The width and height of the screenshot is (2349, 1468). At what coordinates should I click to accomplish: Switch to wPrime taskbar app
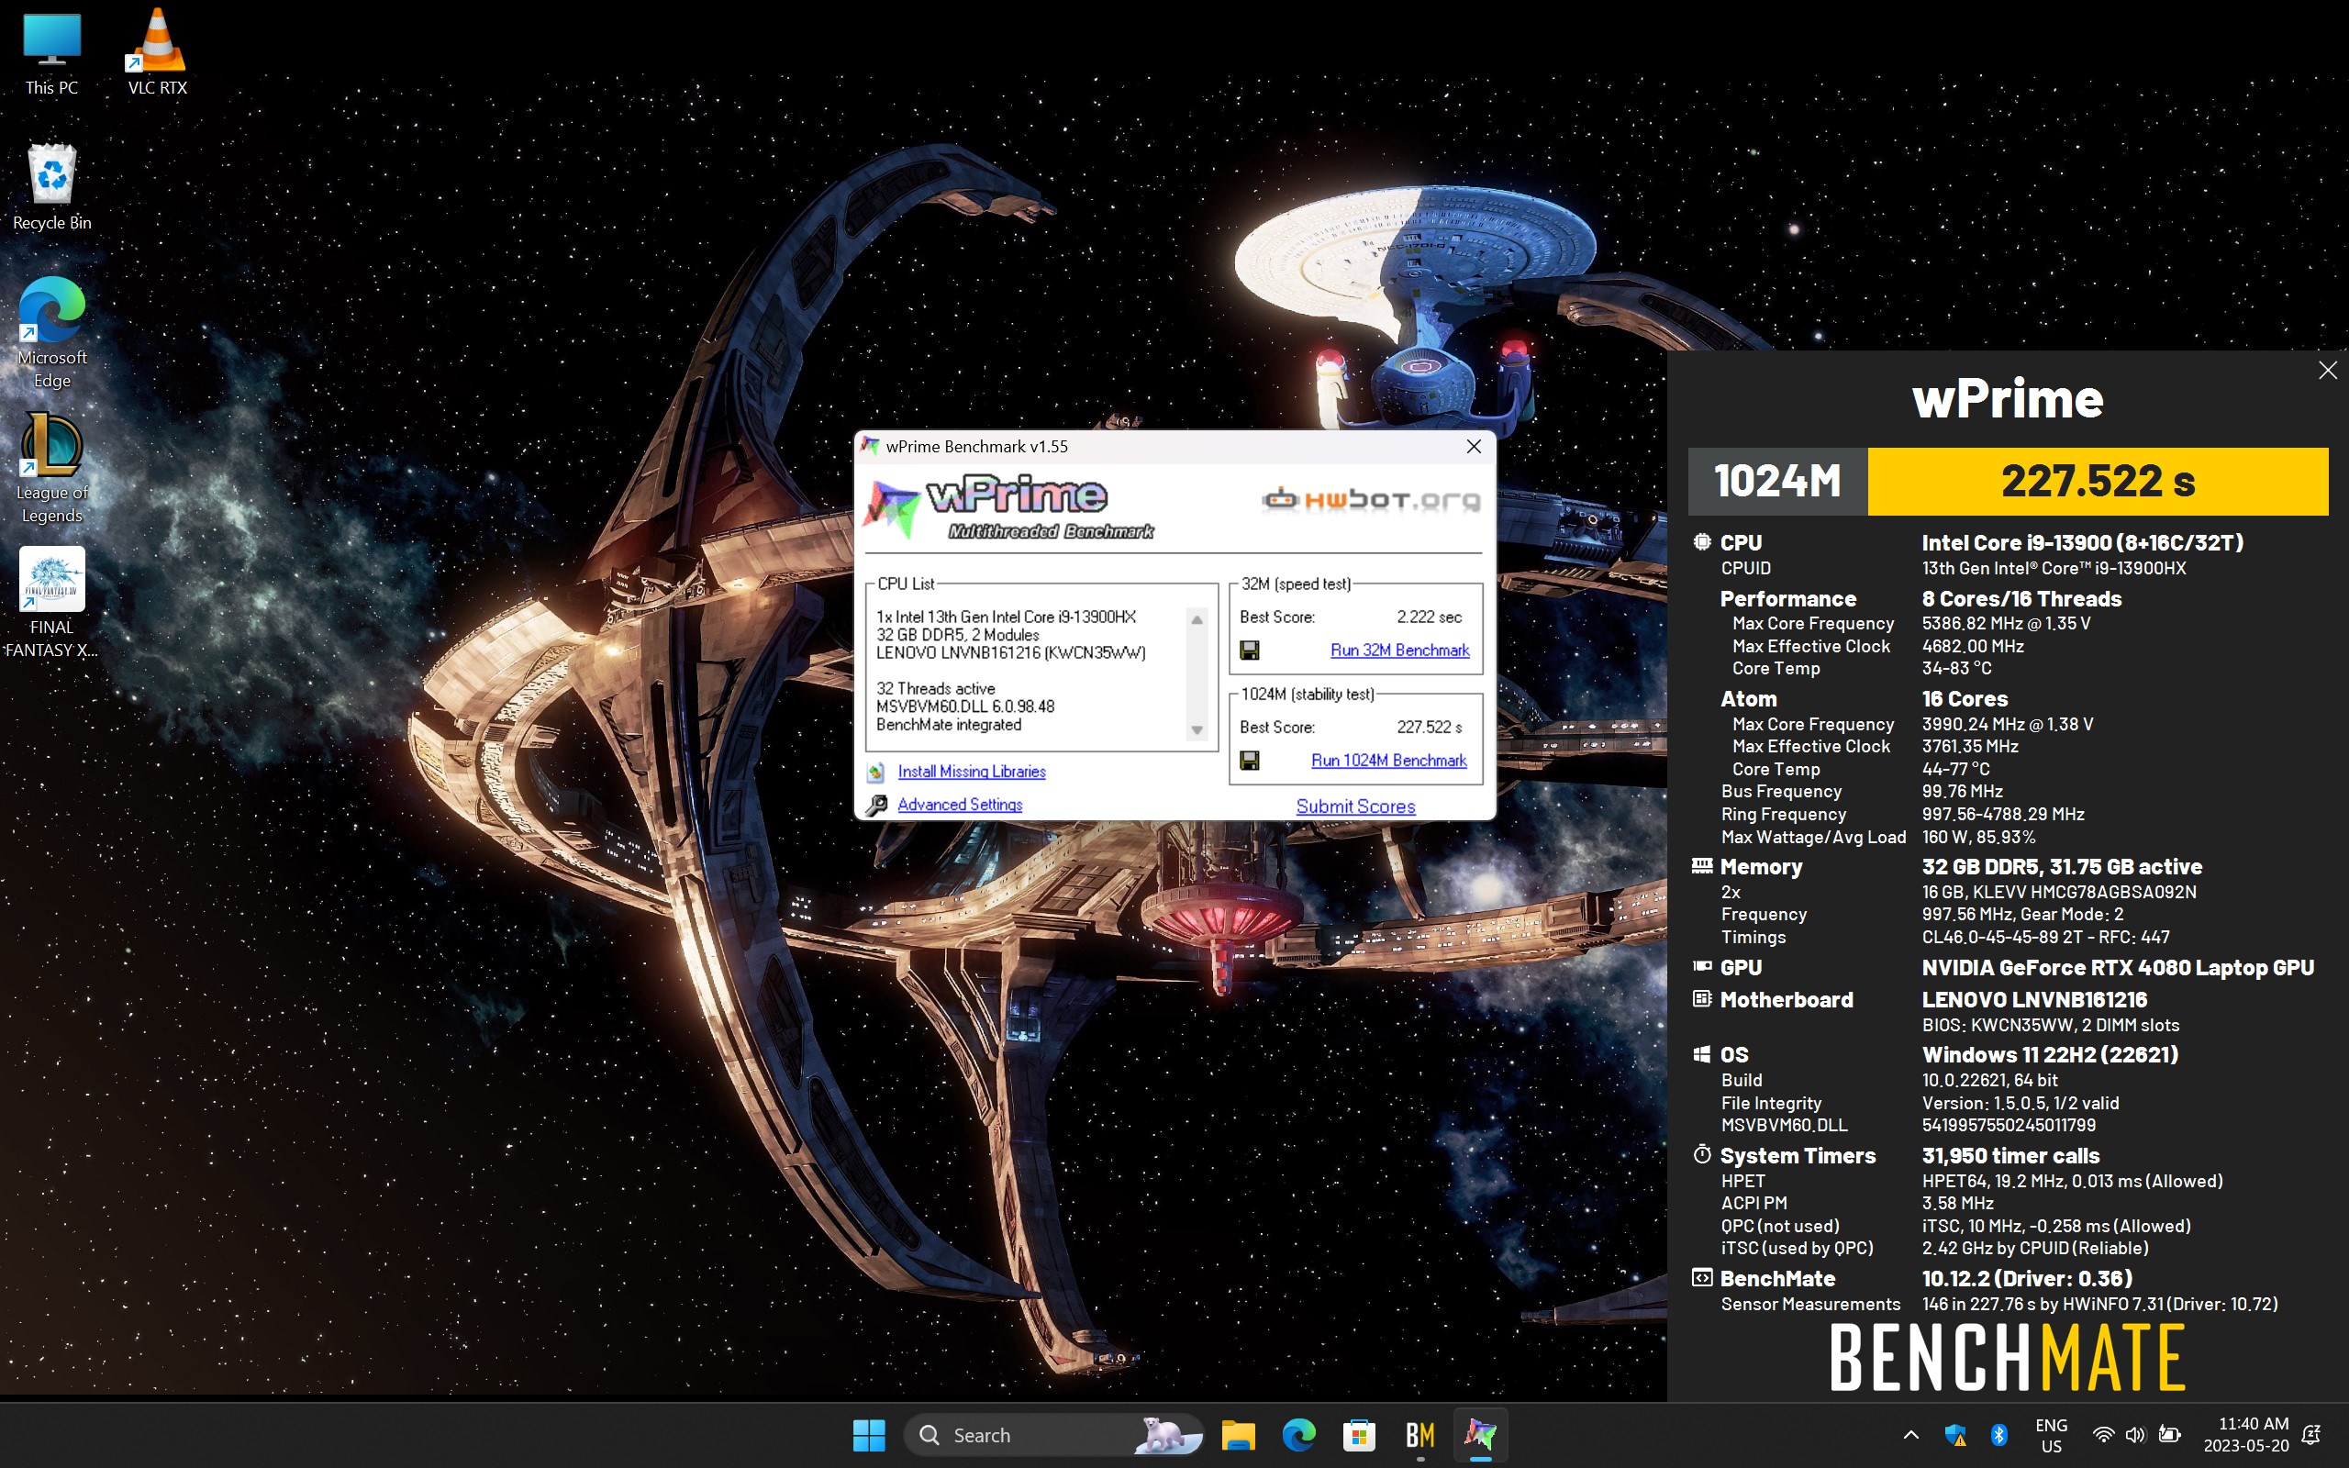[x=1480, y=1435]
